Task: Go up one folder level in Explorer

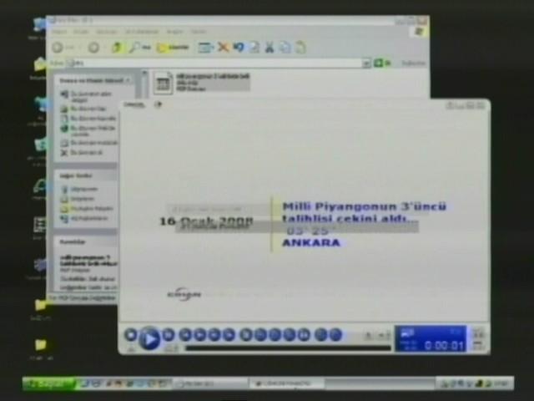Action: (117, 48)
